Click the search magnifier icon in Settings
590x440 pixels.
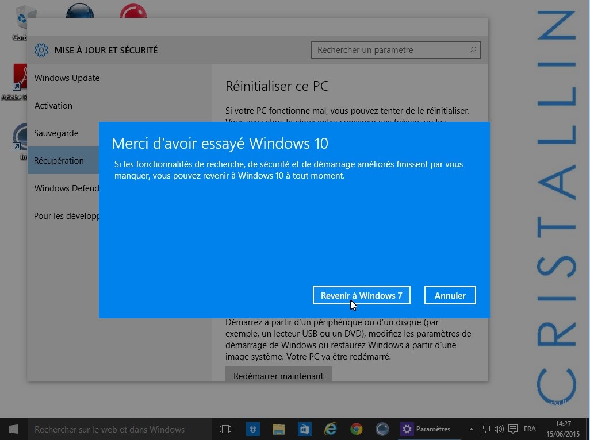pos(473,50)
